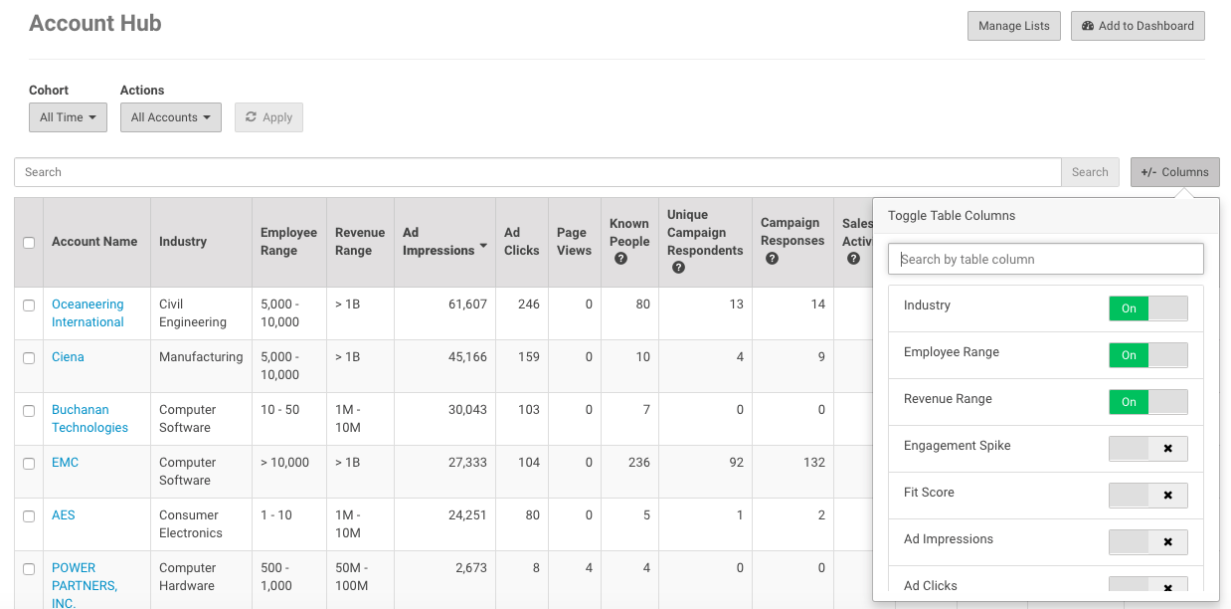The height and width of the screenshot is (609, 1231).
Task: Open the Ciena account link
Action: [68, 357]
